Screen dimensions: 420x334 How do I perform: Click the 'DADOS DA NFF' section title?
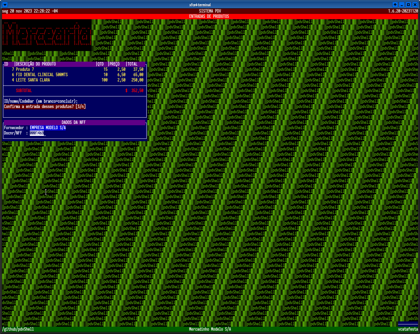(x=74, y=122)
